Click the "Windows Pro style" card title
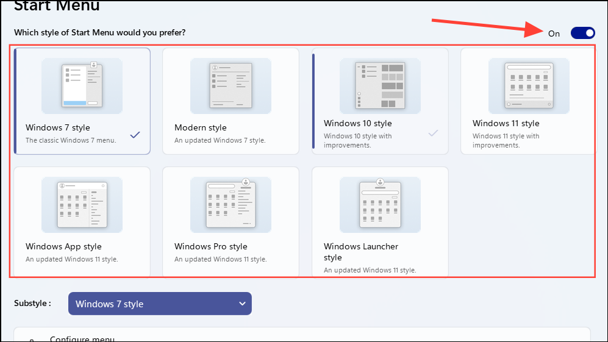 click(211, 247)
